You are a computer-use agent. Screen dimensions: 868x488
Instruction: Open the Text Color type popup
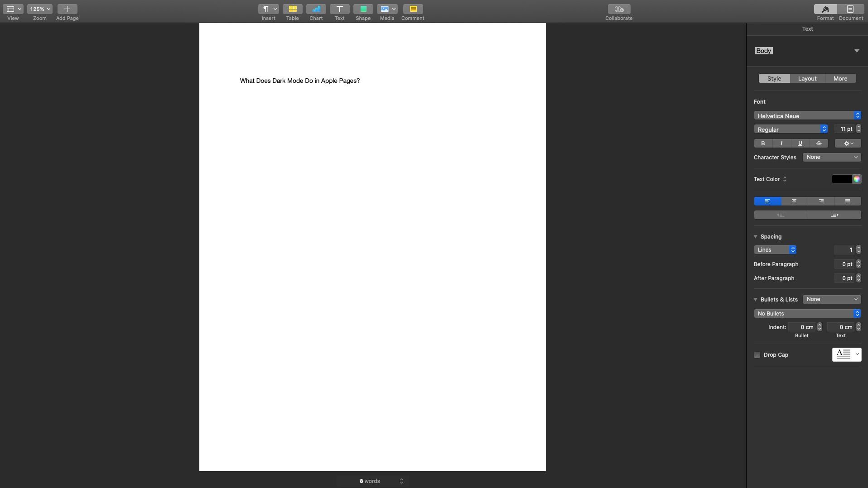click(x=770, y=179)
